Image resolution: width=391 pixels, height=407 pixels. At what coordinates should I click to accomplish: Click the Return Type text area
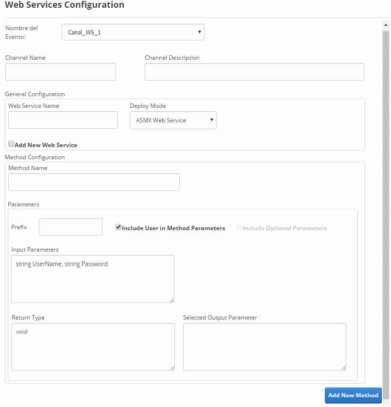click(93, 347)
